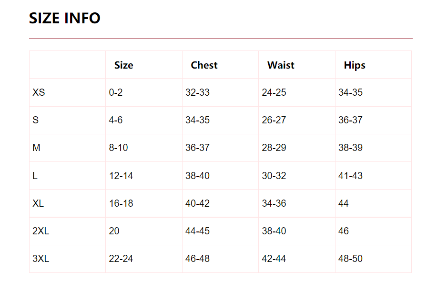Viewport: 427px width, 291px height.
Task: Select hips value 48-50
Action: click(350, 258)
